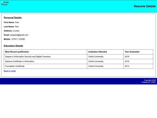
Task: Select the Last Name label
Action: pos(9,27)
